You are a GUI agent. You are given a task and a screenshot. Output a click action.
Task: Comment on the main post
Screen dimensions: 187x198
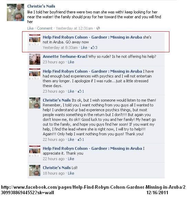[x=45, y=28]
